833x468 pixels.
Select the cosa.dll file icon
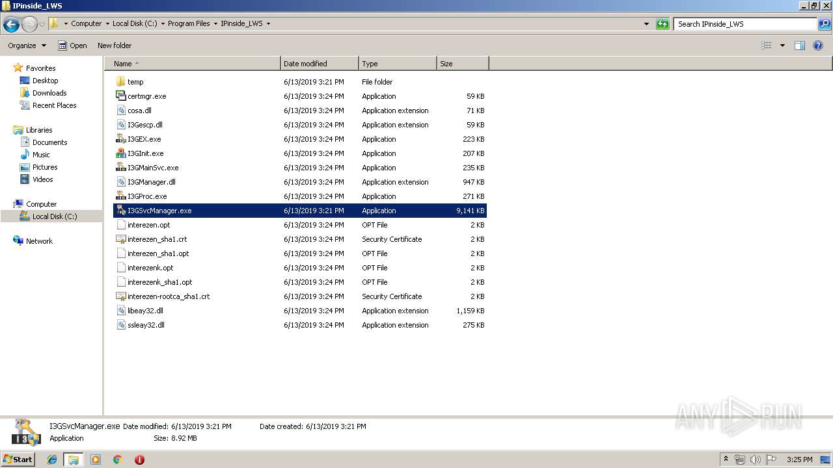pos(120,110)
